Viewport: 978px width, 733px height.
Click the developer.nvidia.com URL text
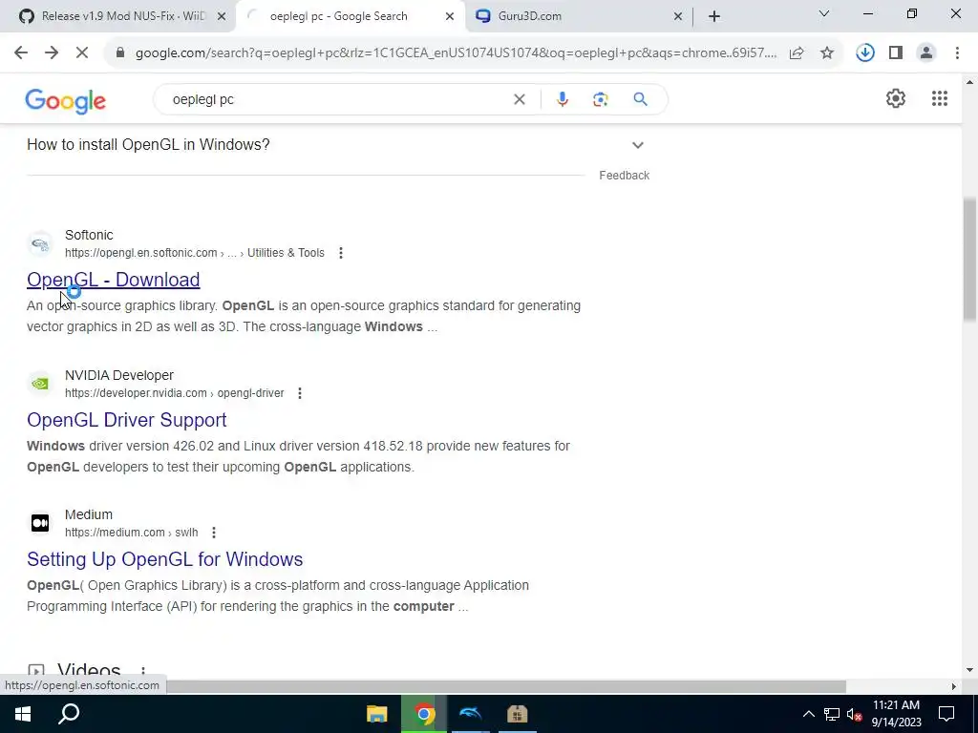(175, 393)
